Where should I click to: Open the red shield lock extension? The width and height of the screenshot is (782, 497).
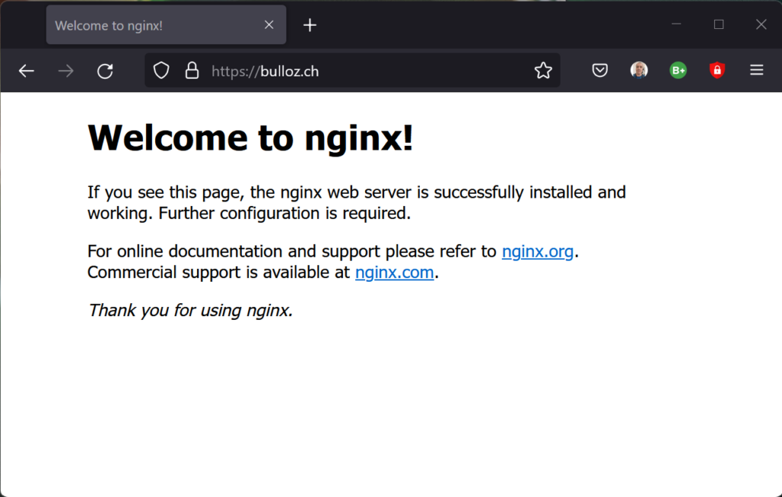click(717, 70)
